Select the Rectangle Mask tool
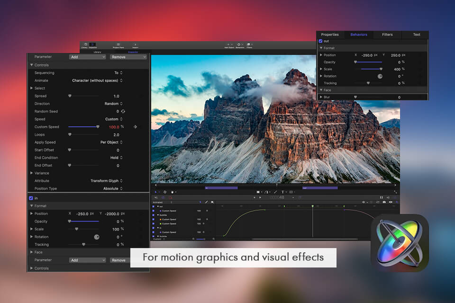 pyautogui.click(x=291, y=192)
